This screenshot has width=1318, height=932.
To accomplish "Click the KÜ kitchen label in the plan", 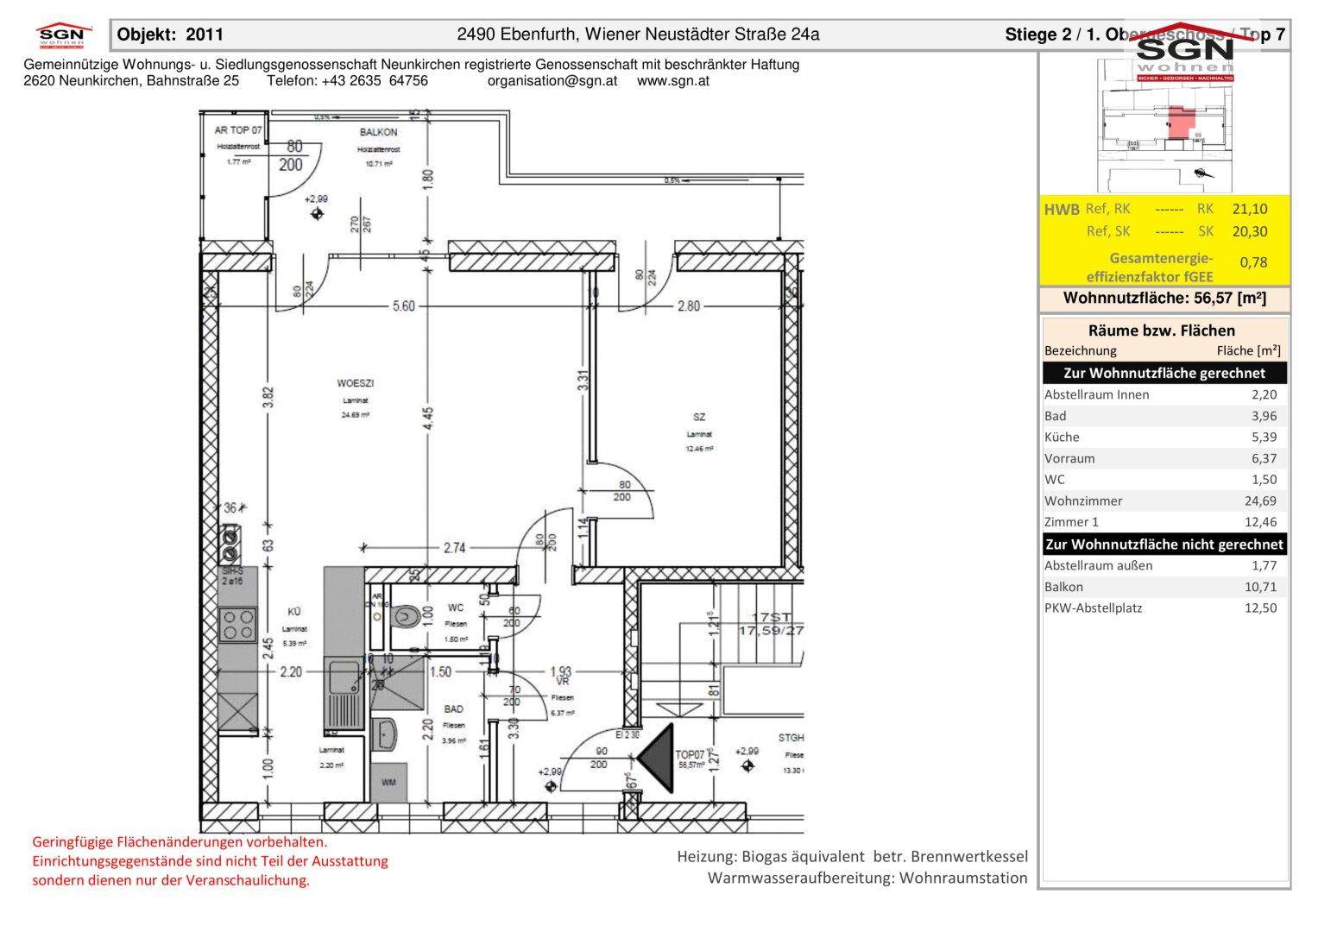I will pyautogui.click(x=293, y=612).
